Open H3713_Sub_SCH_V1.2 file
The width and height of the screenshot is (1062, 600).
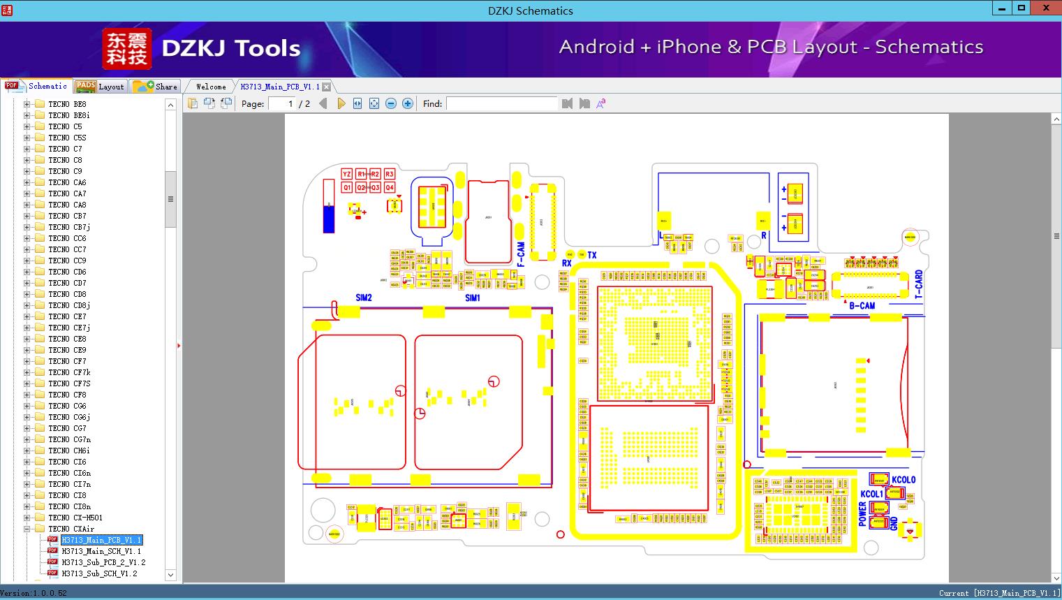pos(99,573)
